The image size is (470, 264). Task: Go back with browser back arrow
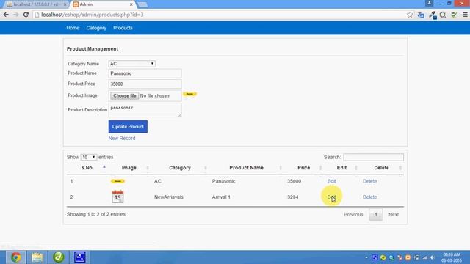[x=6, y=15]
